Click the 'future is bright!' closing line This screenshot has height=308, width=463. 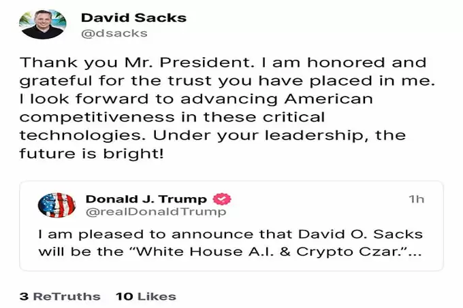click(x=91, y=154)
